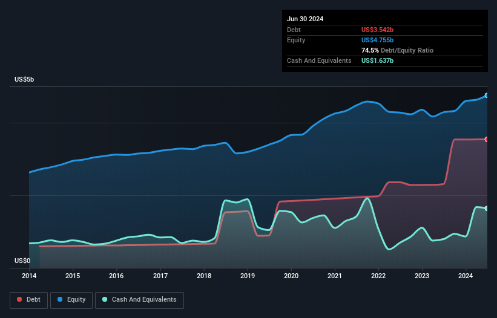The height and width of the screenshot is (318, 497).
Task: Click the blue Equity endpoint marker
Action: click(x=487, y=96)
